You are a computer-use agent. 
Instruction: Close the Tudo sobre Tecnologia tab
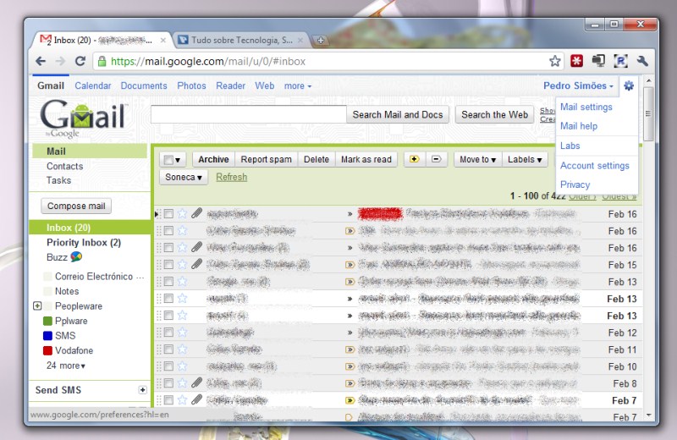point(300,40)
